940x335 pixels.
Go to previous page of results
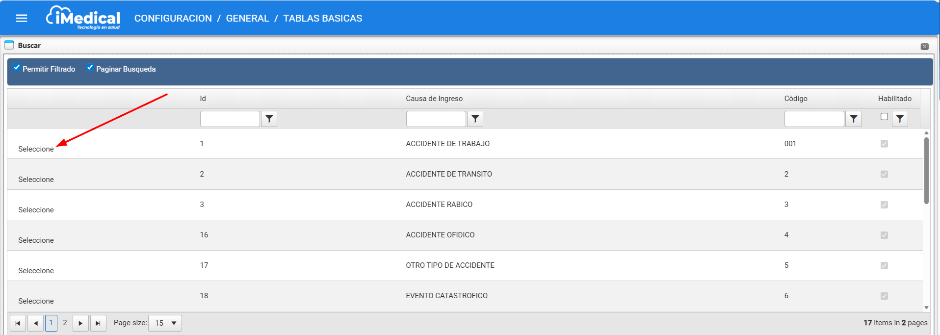(x=35, y=323)
